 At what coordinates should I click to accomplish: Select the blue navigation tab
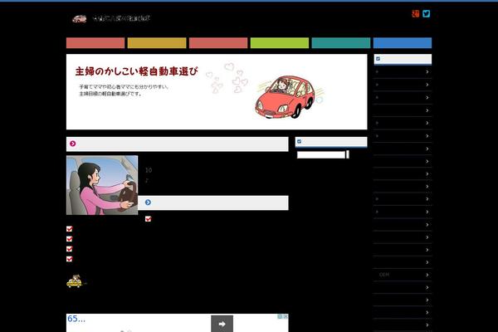pos(403,43)
